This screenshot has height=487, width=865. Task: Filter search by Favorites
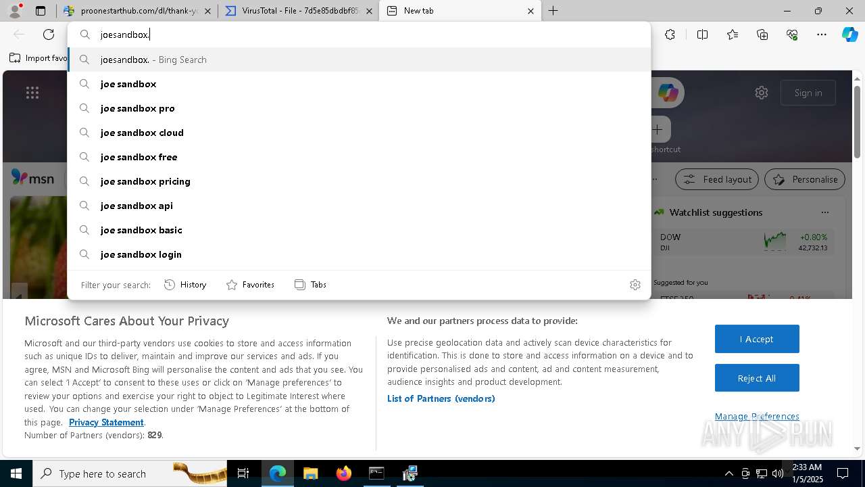(x=250, y=285)
